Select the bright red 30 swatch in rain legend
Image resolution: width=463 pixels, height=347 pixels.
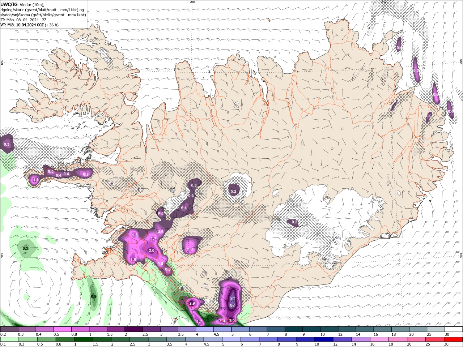point(454,339)
